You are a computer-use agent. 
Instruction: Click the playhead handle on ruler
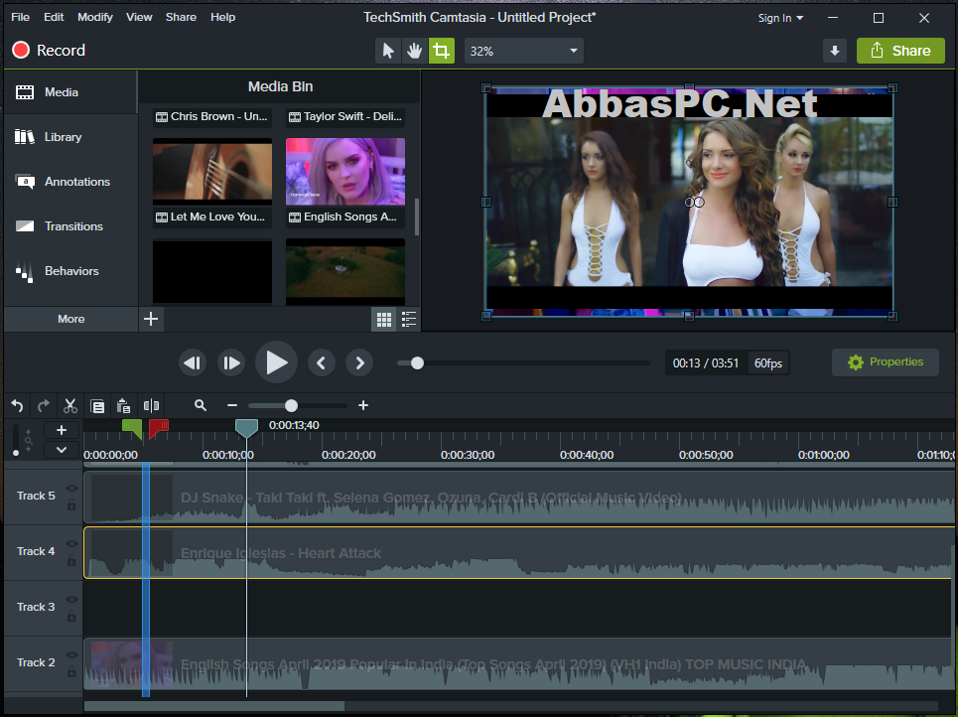coord(247,428)
